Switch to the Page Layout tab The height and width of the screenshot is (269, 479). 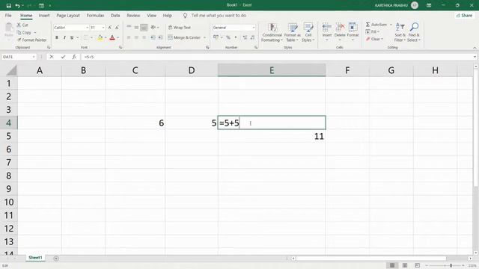click(x=68, y=15)
